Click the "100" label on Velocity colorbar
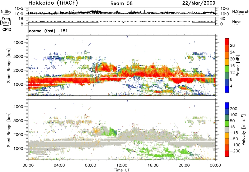249x172 pixels. (x=234, y=115)
